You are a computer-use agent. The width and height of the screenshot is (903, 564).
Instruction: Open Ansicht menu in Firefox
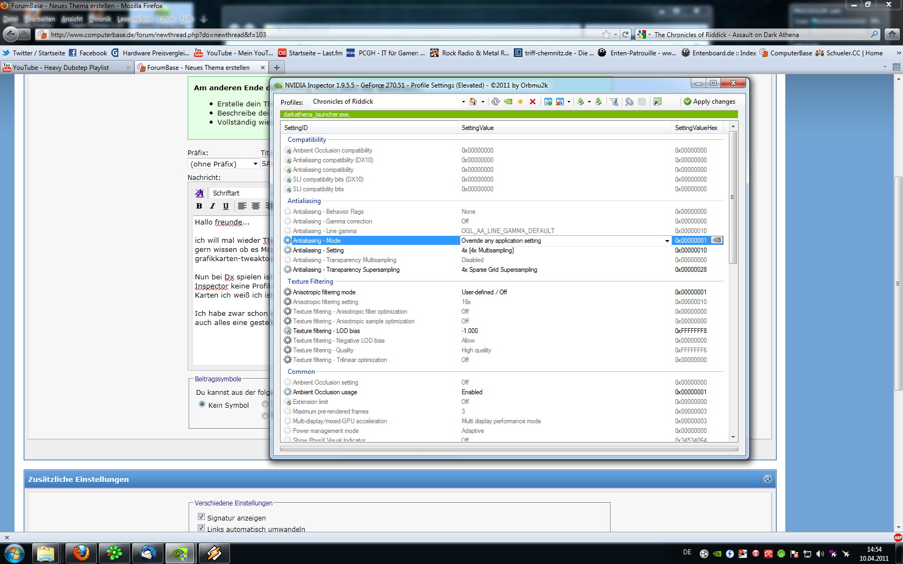point(72,19)
